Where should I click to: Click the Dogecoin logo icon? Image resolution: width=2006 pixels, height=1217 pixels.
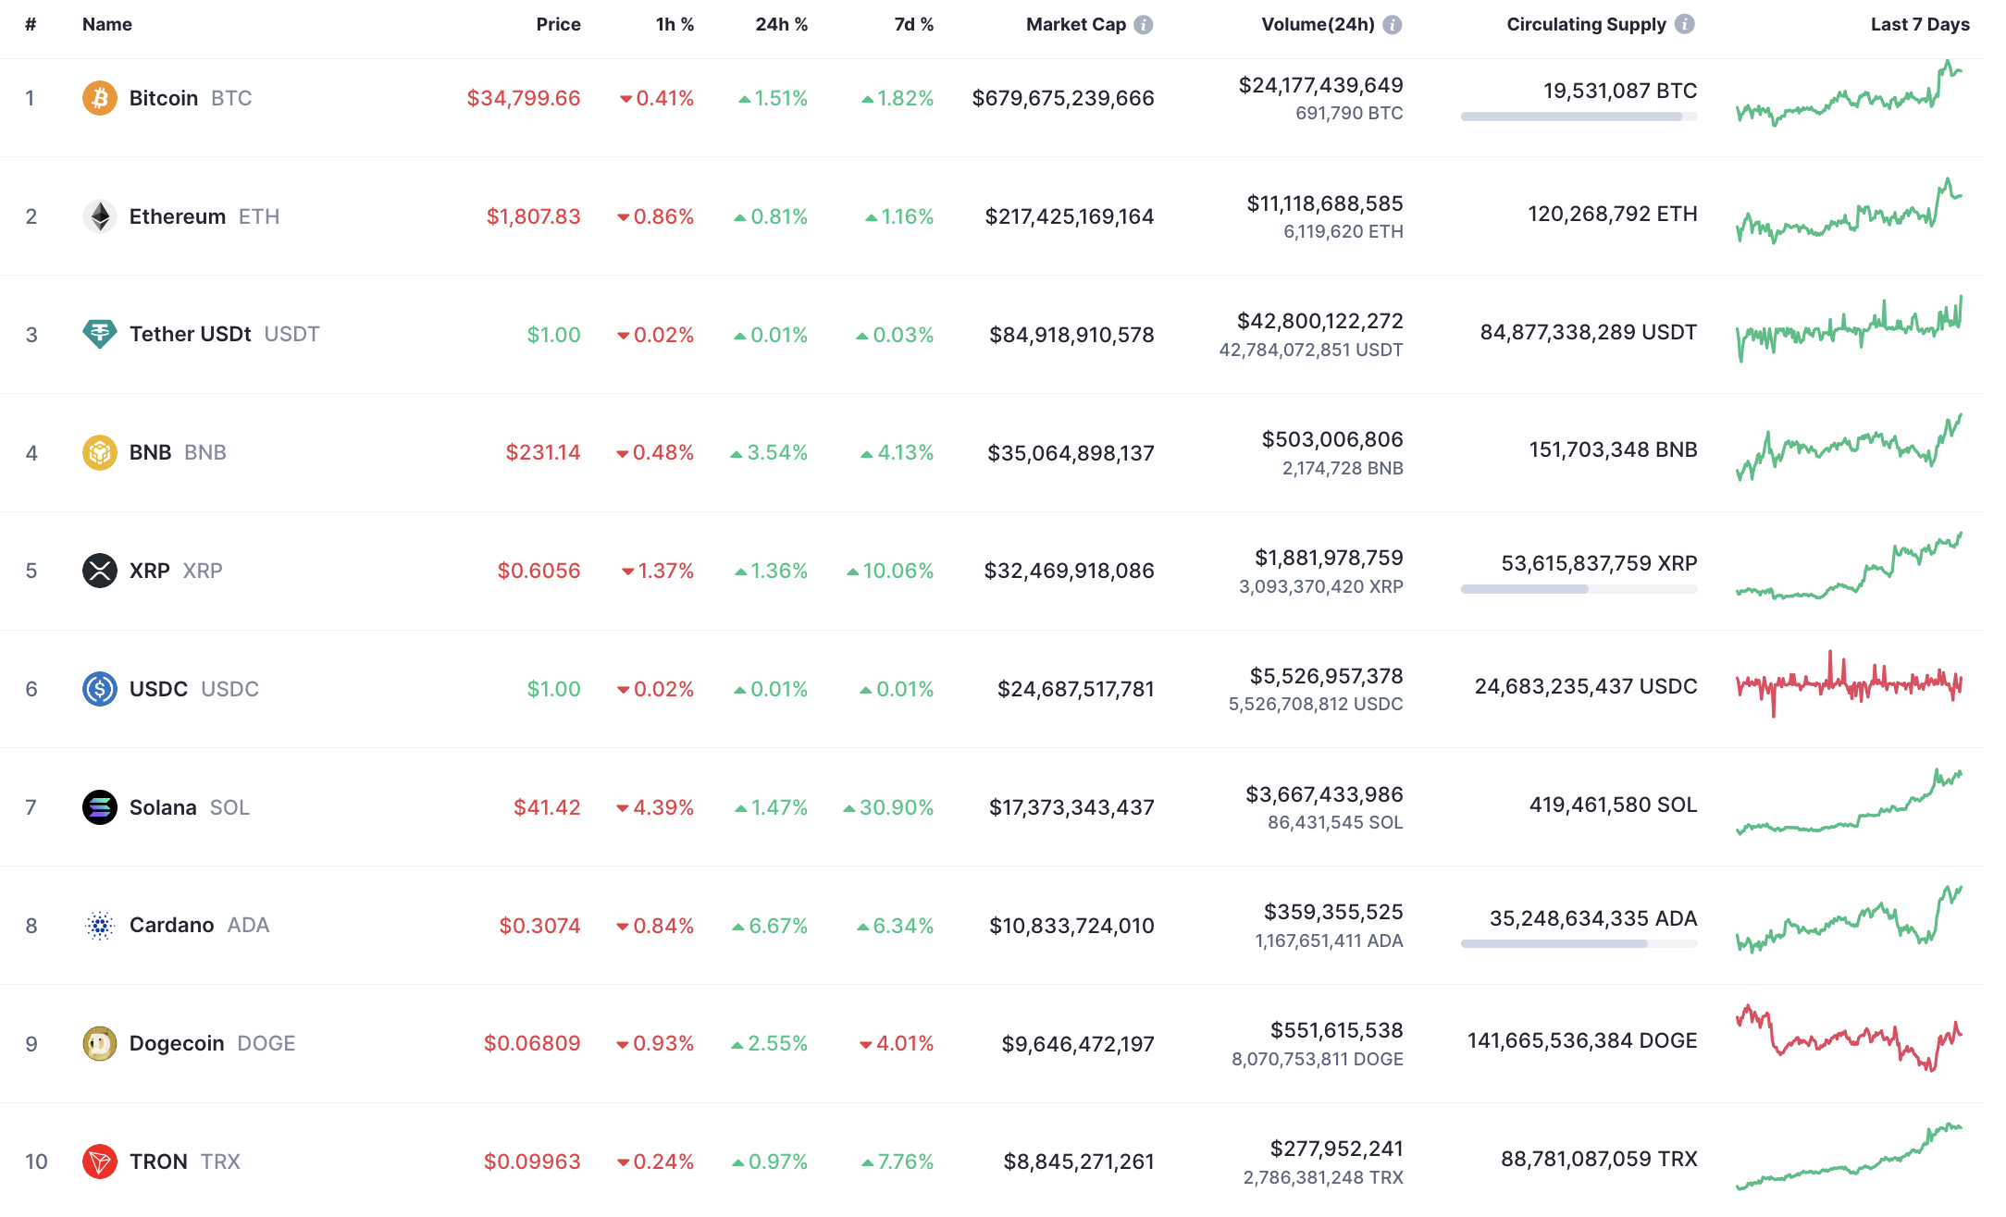click(99, 1043)
